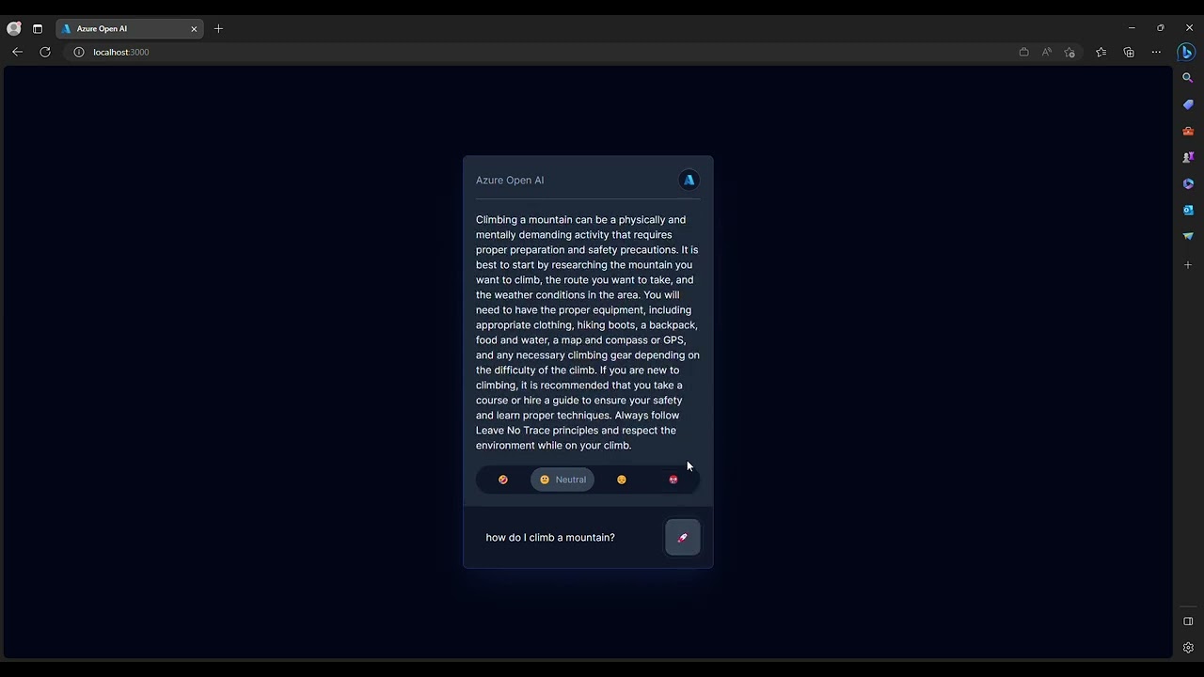
Task: Refresh the page
Action: tap(45, 52)
